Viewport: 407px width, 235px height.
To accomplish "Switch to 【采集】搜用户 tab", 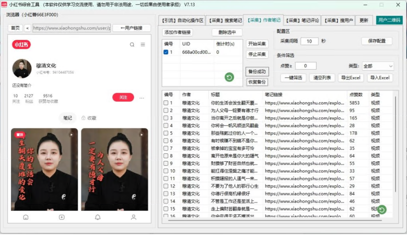I will [338, 20].
